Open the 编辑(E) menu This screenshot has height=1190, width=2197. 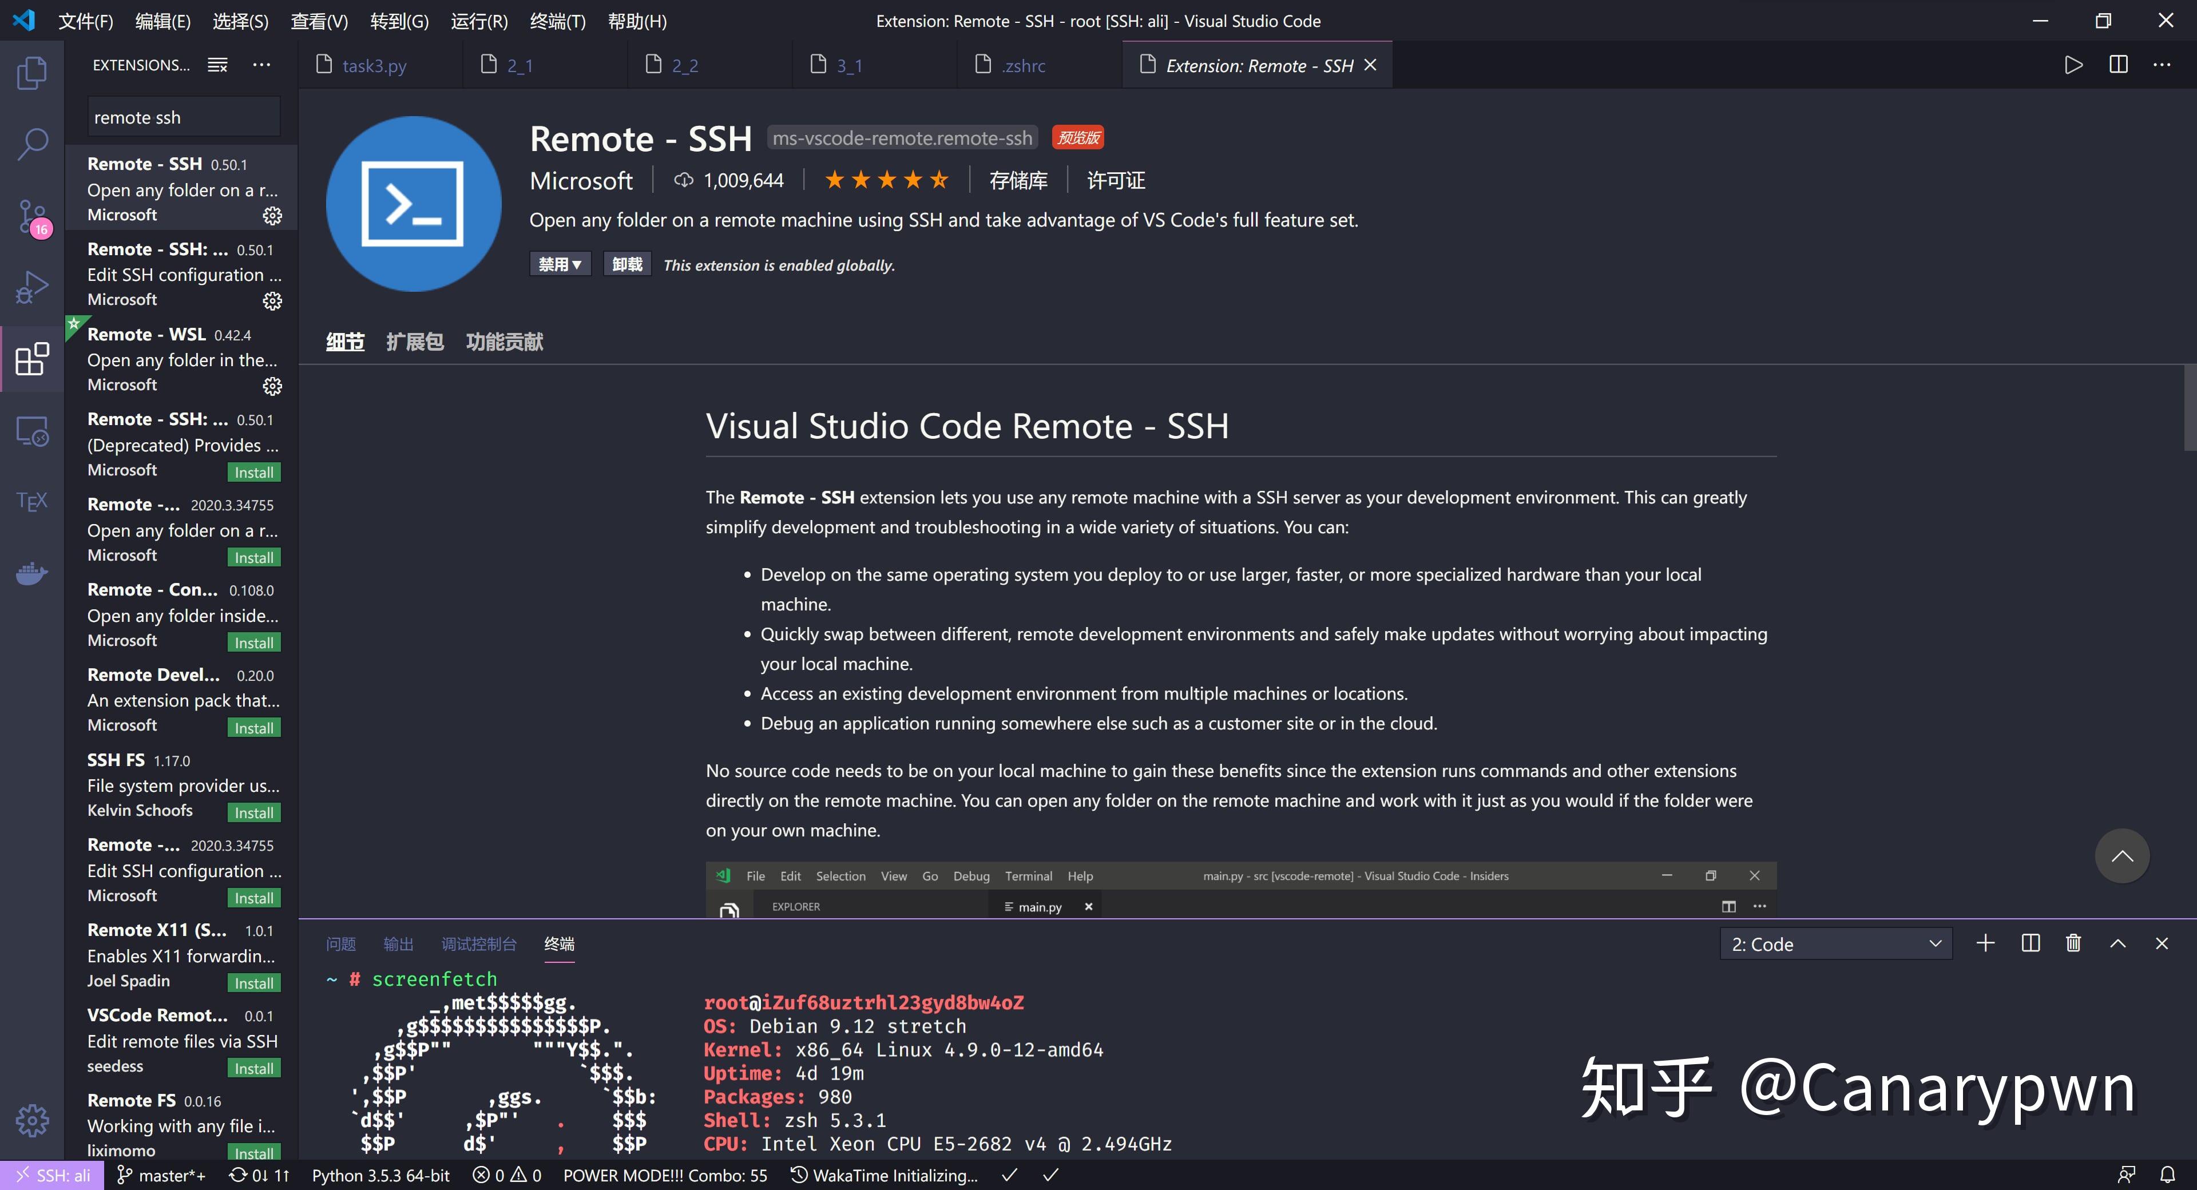coord(163,21)
